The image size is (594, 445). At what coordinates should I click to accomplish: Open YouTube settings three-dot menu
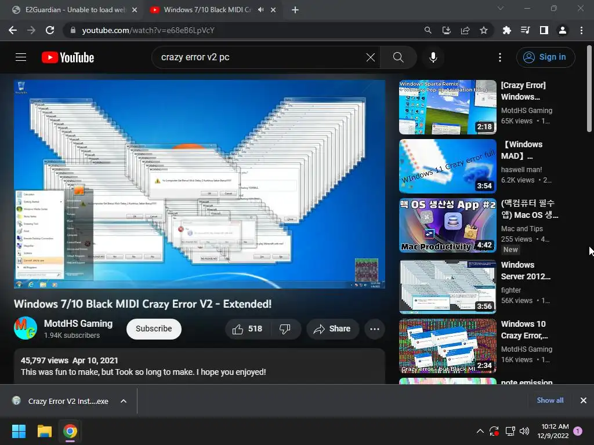[x=500, y=57]
